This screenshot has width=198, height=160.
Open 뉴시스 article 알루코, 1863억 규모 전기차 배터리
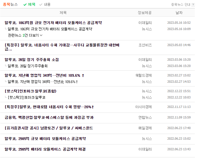point(50,29)
